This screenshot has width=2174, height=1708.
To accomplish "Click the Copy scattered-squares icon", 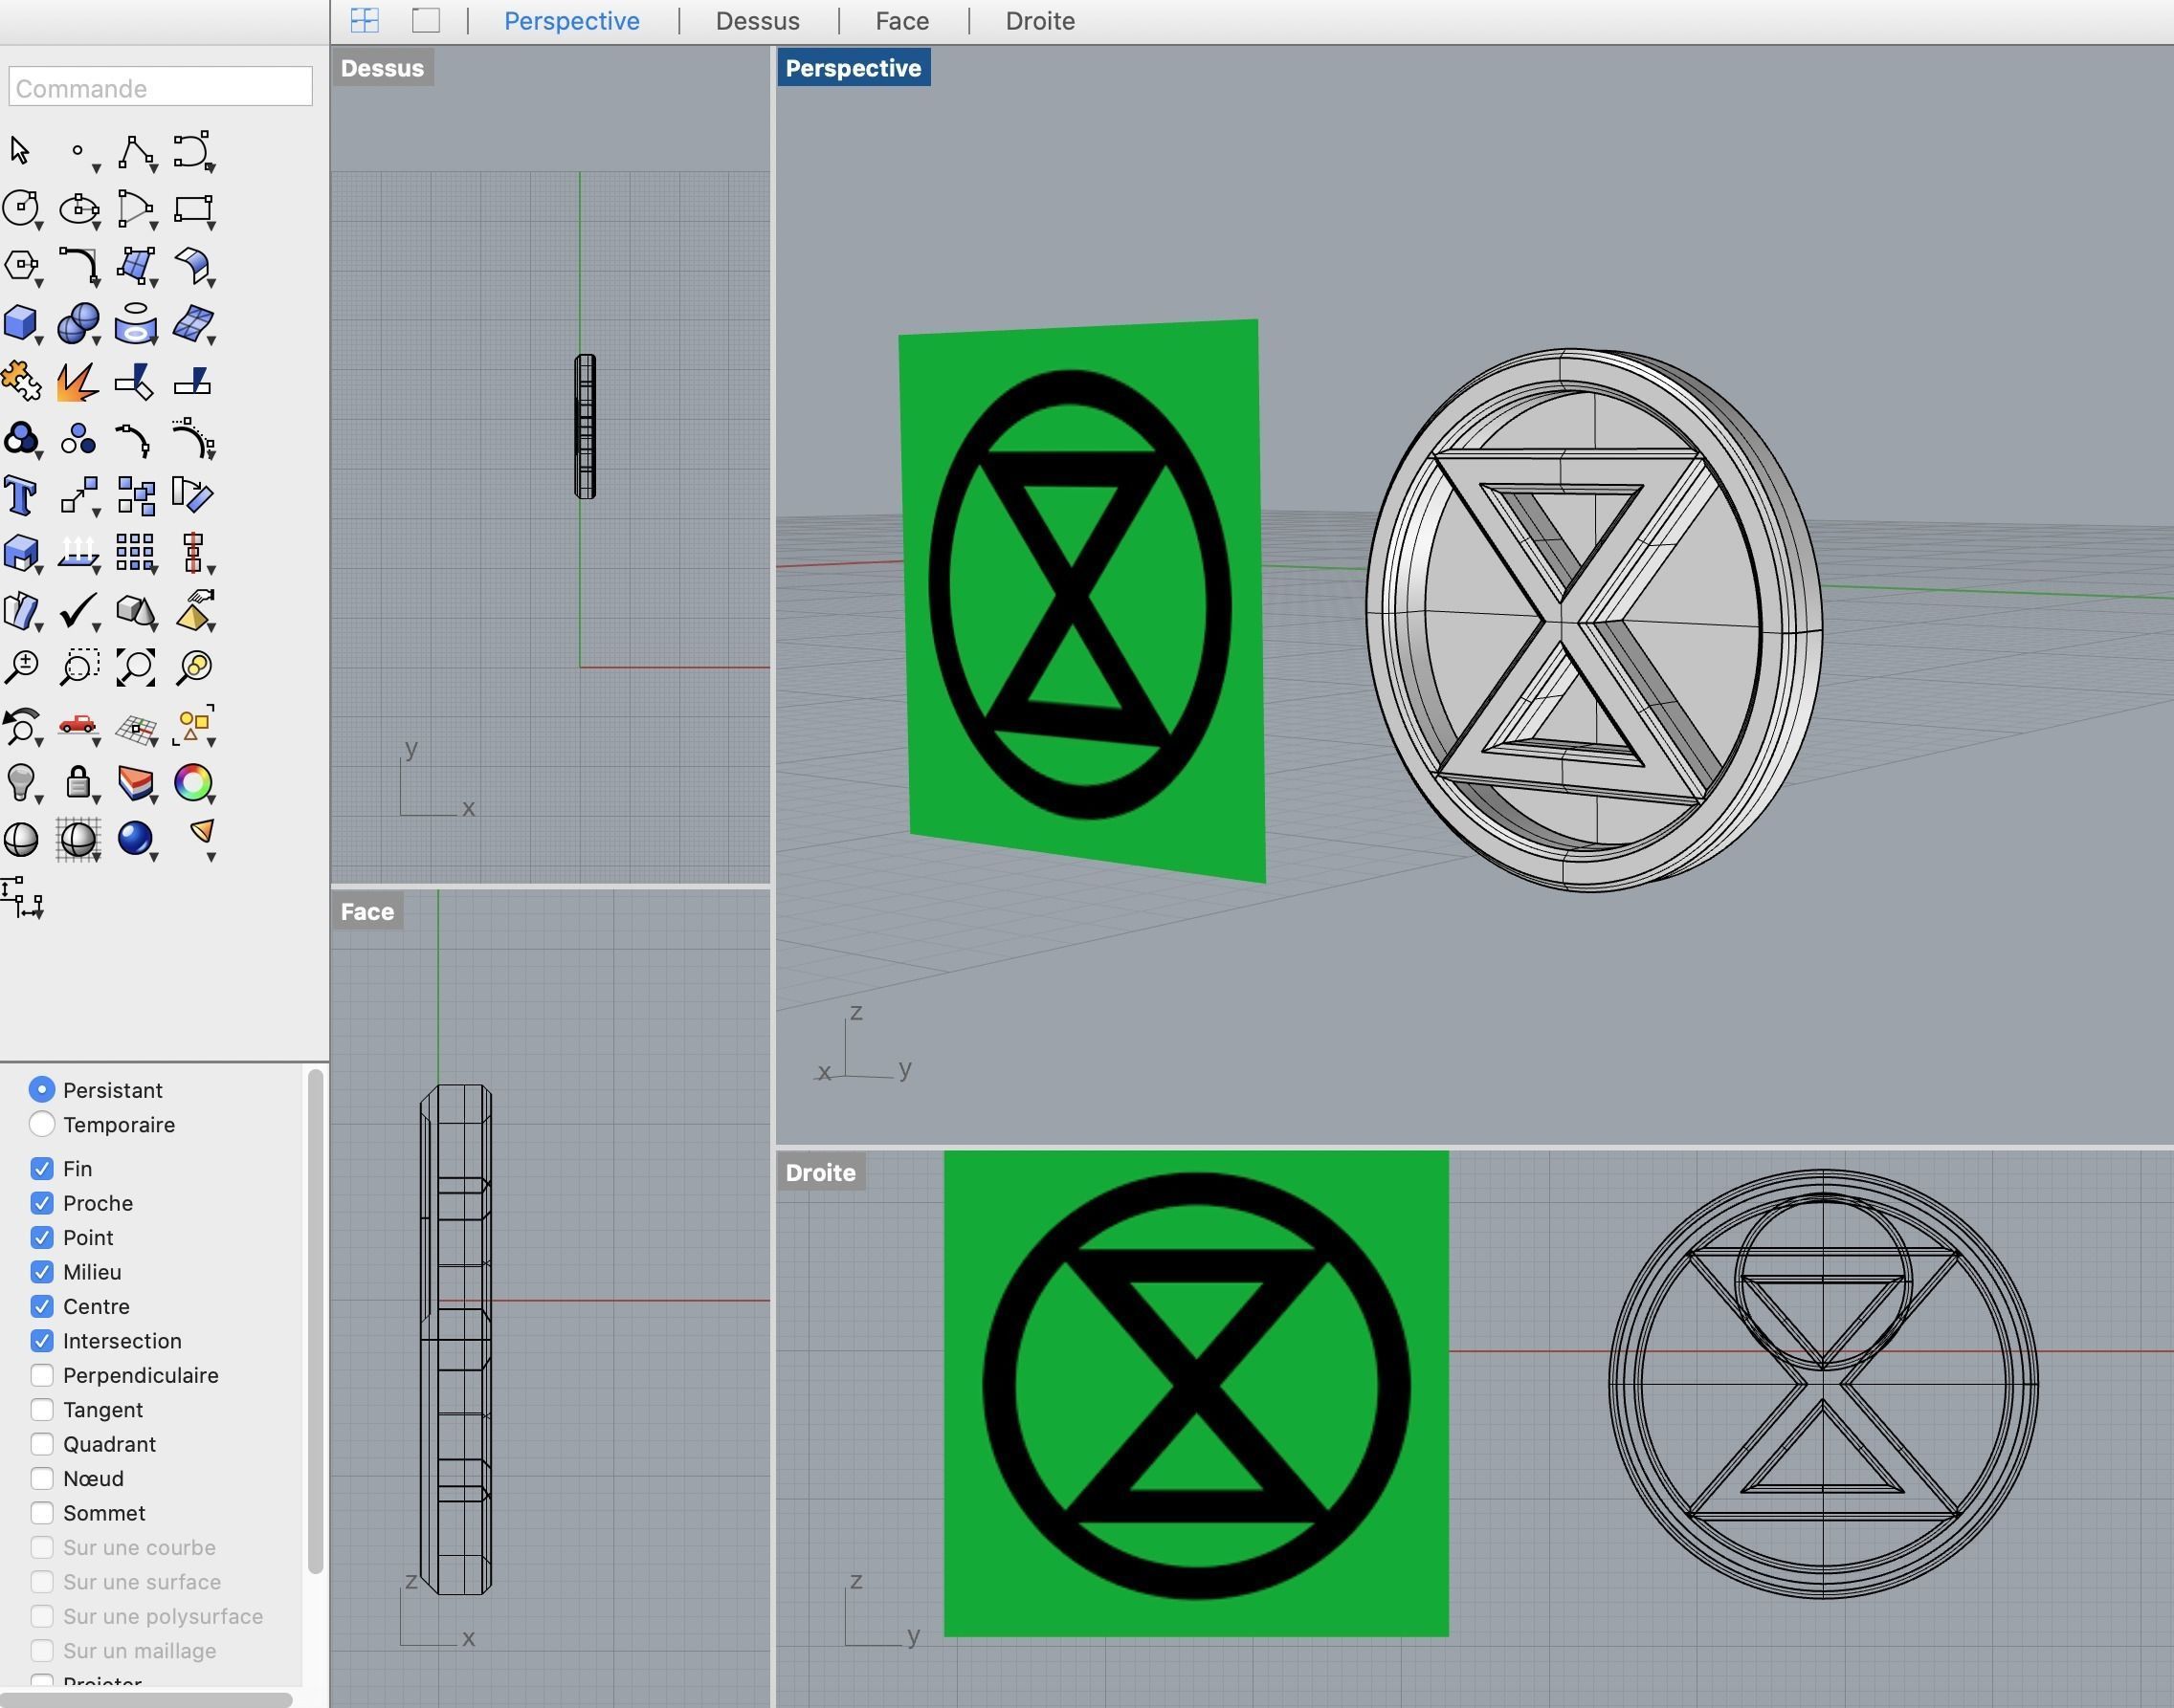I will tap(136, 495).
